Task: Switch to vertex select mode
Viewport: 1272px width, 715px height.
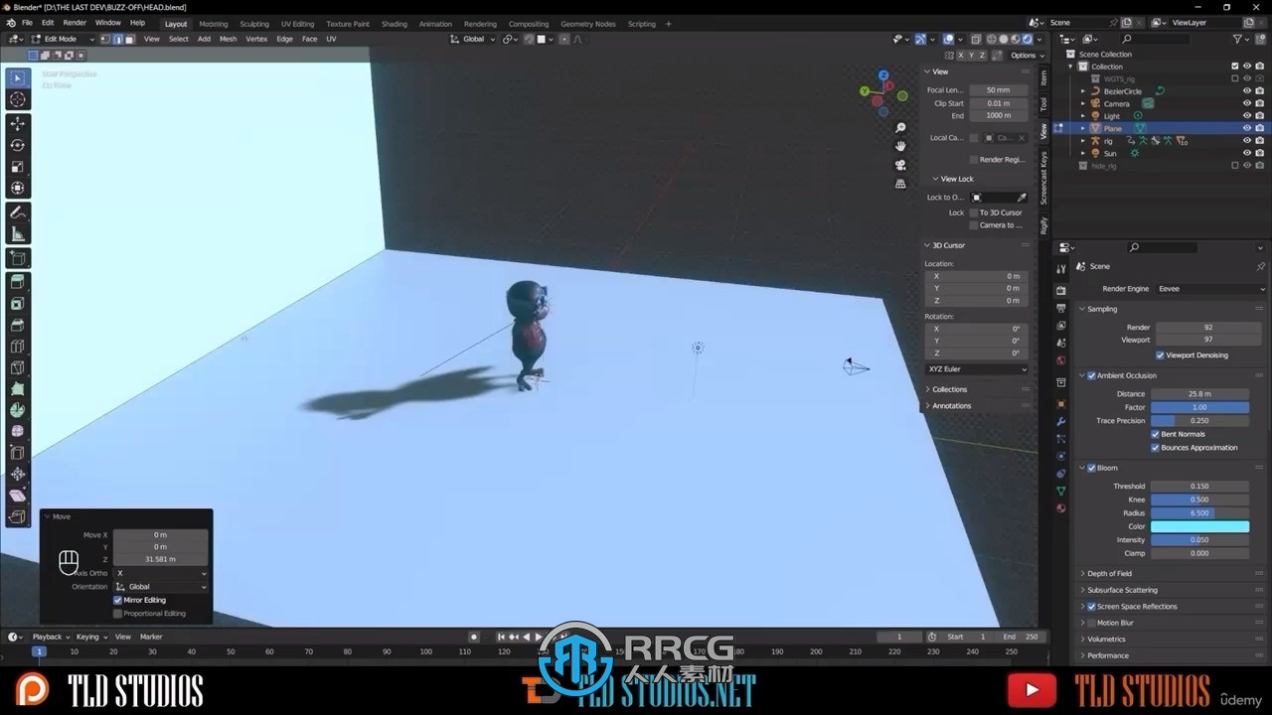Action: 105,39
